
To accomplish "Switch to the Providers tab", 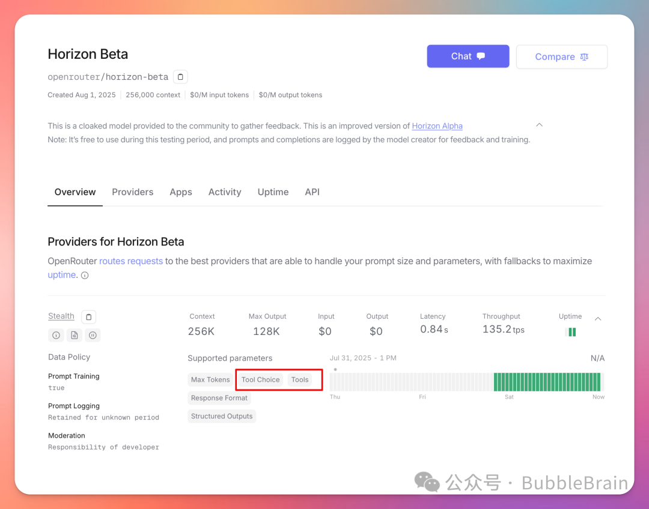I will pos(132,192).
